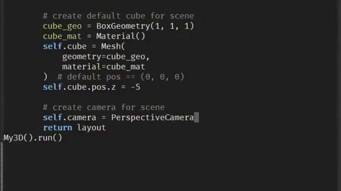
Task: Click the My3D().run() line
Action: pyautogui.click(x=33, y=138)
